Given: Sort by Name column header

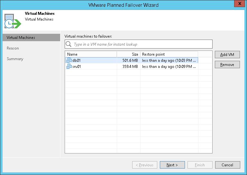Looking at the screenshot, I should click(91, 54).
